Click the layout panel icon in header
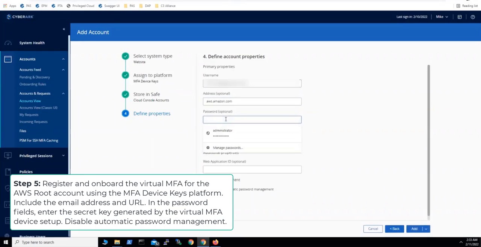481x247 pixels. 460,17
